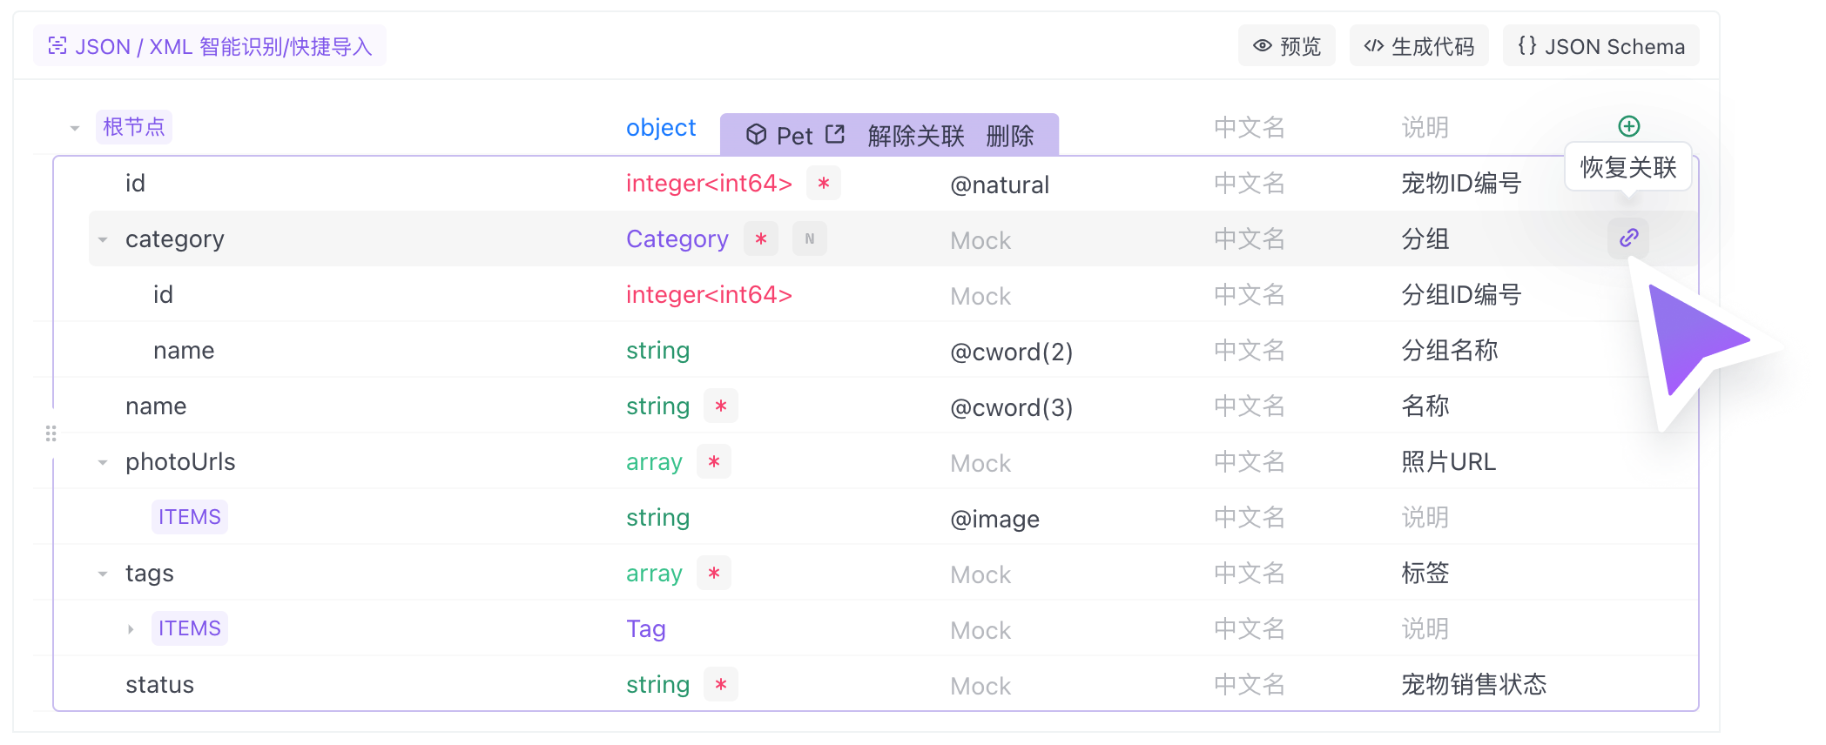This screenshot has width=1826, height=745.
Task: Click 删除 in the Pet bar
Action: (1009, 136)
